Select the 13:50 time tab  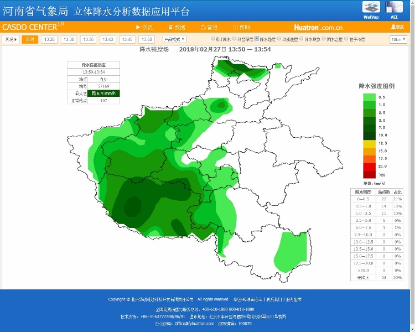(146, 39)
